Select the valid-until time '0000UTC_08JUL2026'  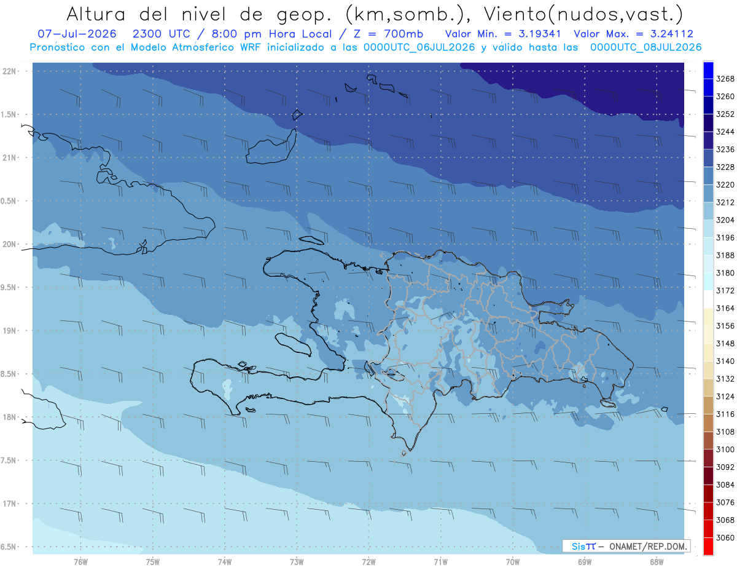645,47
